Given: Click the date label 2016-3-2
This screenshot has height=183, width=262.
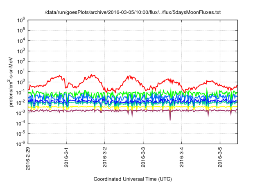Looking at the screenshot, I should coord(105,157).
